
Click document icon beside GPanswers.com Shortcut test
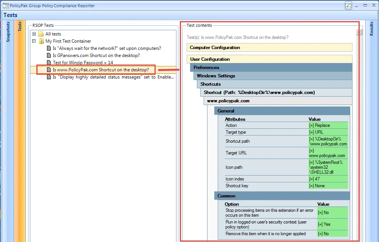pyautogui.click(x=49, y=55)
